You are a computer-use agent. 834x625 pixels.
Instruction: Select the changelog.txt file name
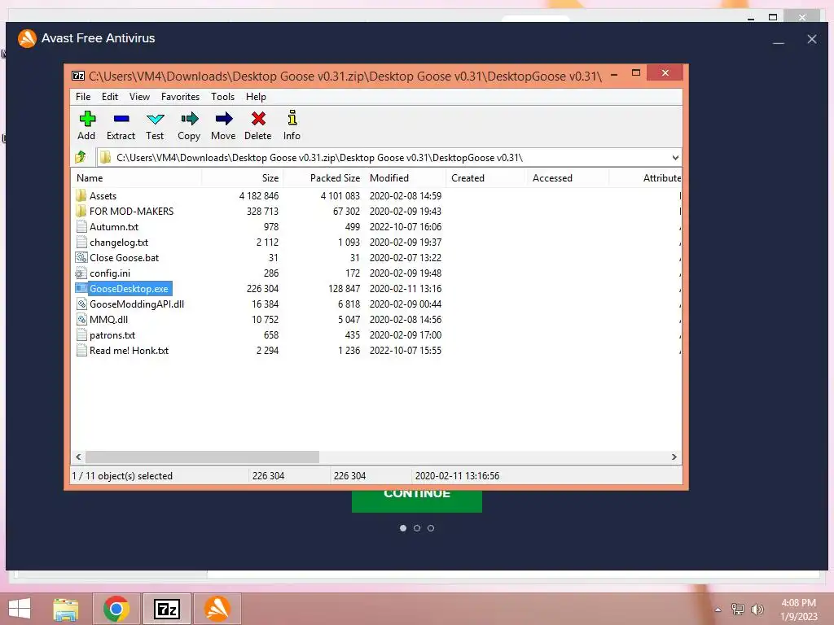coord(119,242)
